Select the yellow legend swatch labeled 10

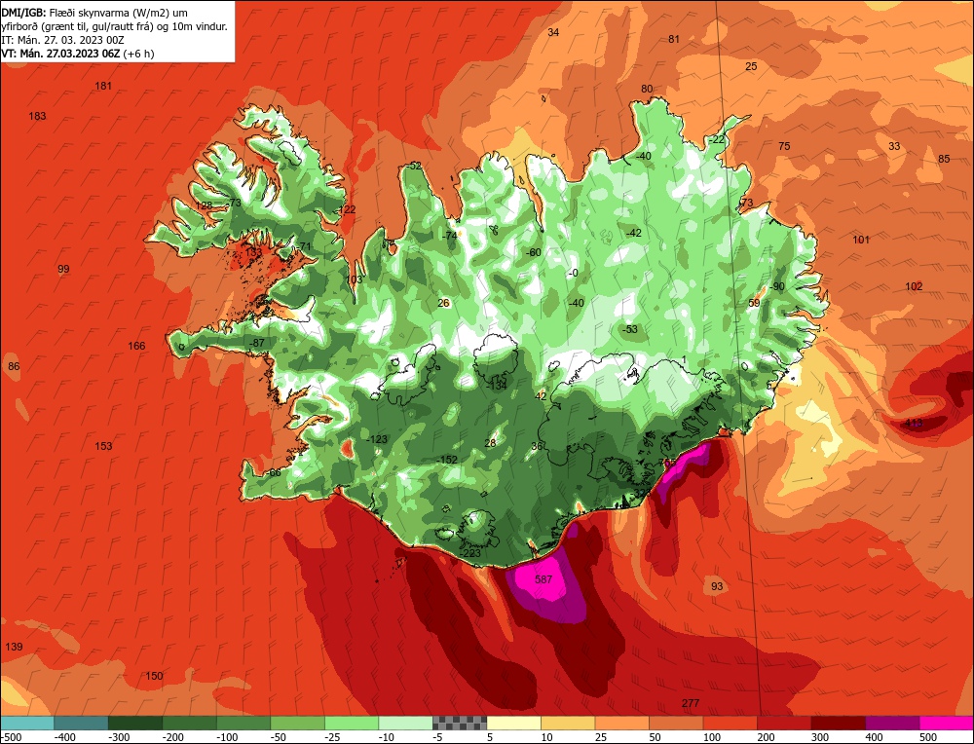click(568, 723)
